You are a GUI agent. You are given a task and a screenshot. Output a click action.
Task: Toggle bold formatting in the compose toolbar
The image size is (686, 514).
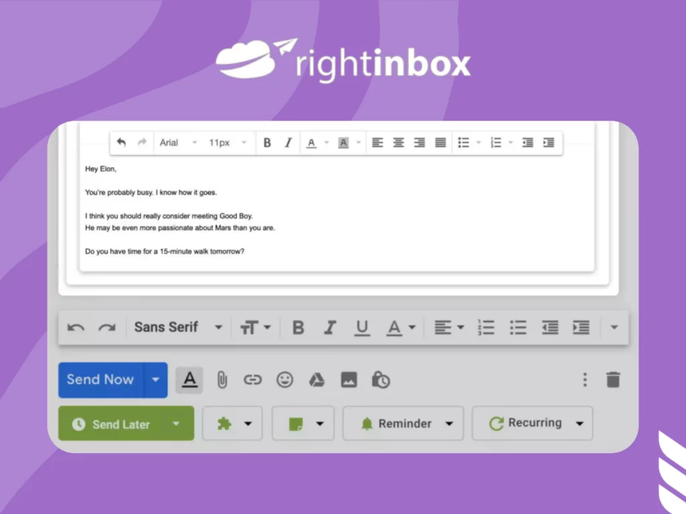(x=297, y=327)
